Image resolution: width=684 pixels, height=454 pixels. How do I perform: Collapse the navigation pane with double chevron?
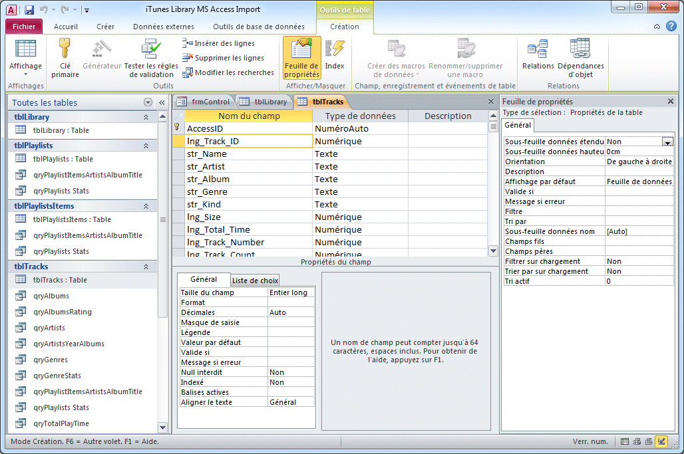(x=162, y=103)
